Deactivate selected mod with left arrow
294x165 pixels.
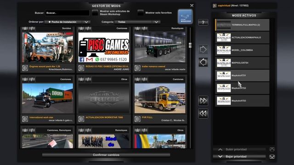pyautogui.click(x=203, y=62)
